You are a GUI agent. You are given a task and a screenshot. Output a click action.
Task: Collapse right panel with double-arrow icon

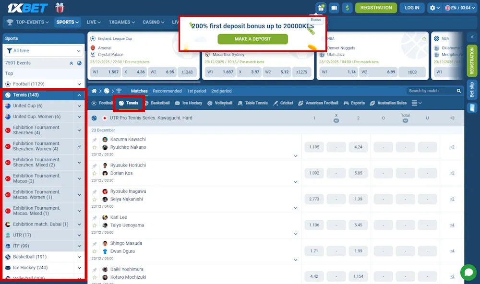click(x=472, y=37)
